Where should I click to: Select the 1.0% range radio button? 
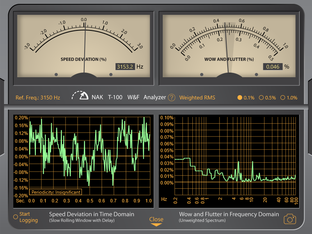[x=284, y=97]
